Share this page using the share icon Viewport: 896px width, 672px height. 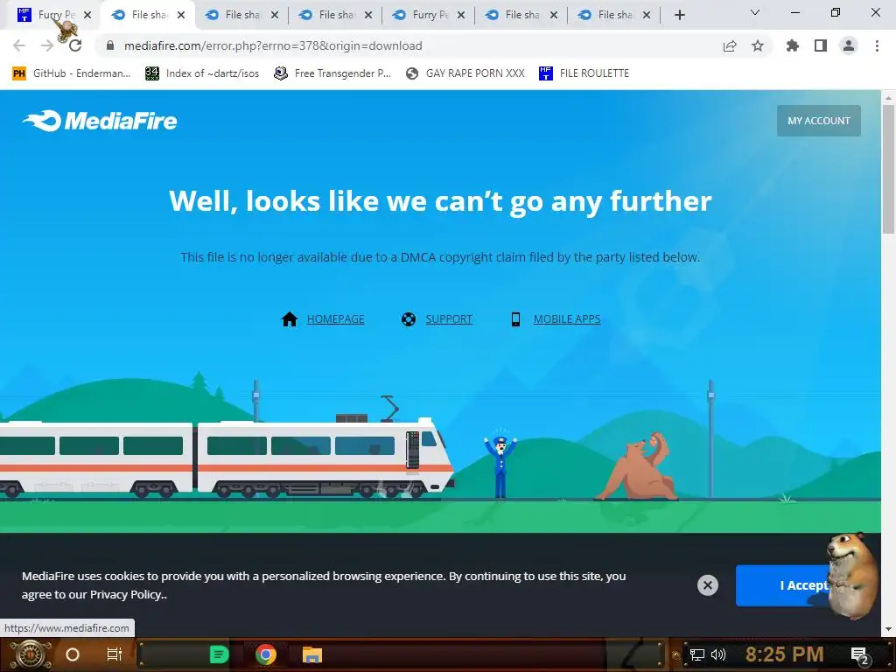730,45
